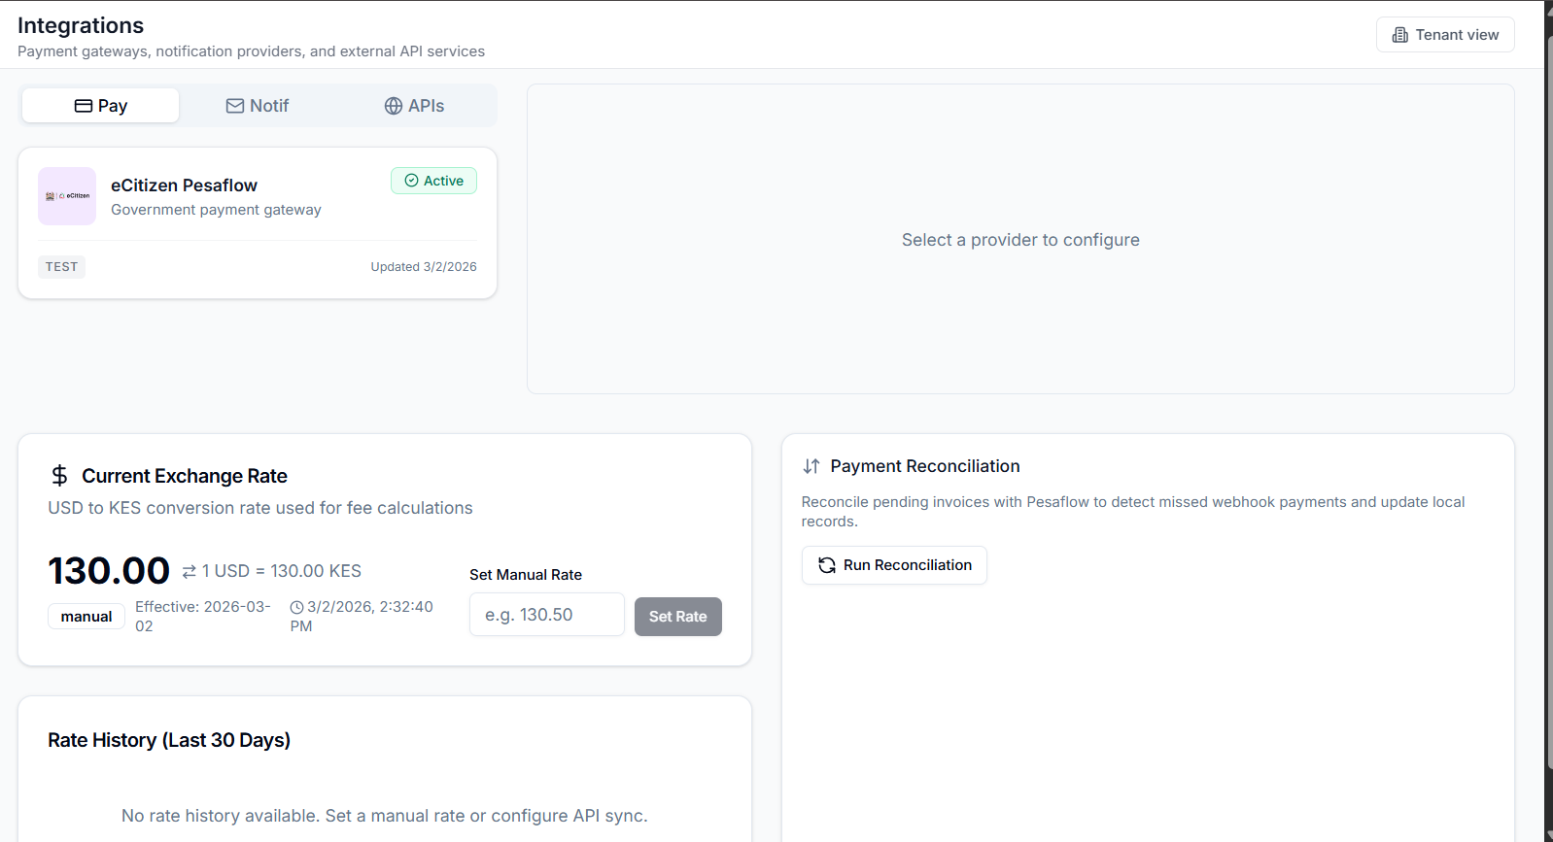
Task: Switch to the Notif tab
Action: (258, 106)
